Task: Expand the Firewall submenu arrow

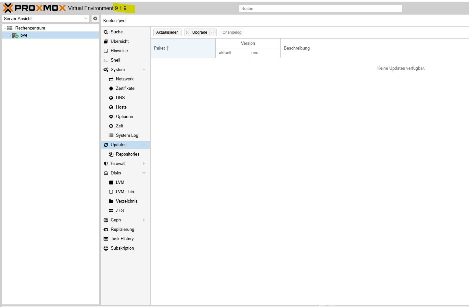Action: tap(144, 164)
